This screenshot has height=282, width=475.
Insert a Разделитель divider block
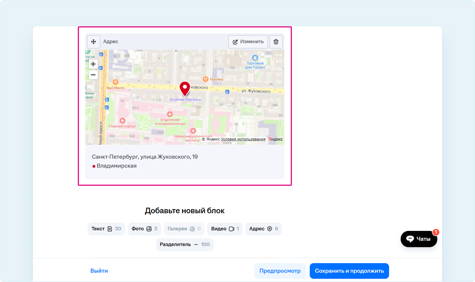point(185,244)
